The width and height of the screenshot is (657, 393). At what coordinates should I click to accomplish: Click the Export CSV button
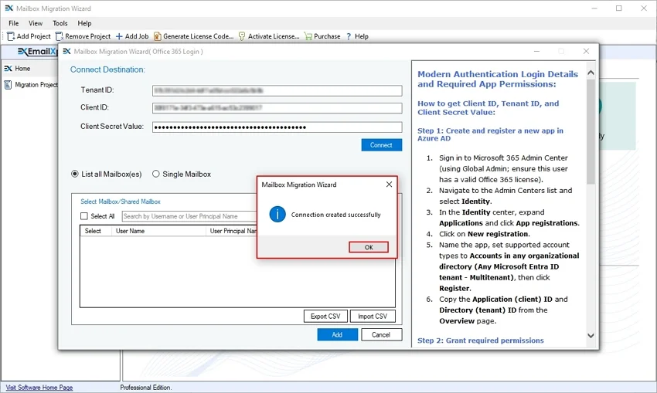coord(325,316)
